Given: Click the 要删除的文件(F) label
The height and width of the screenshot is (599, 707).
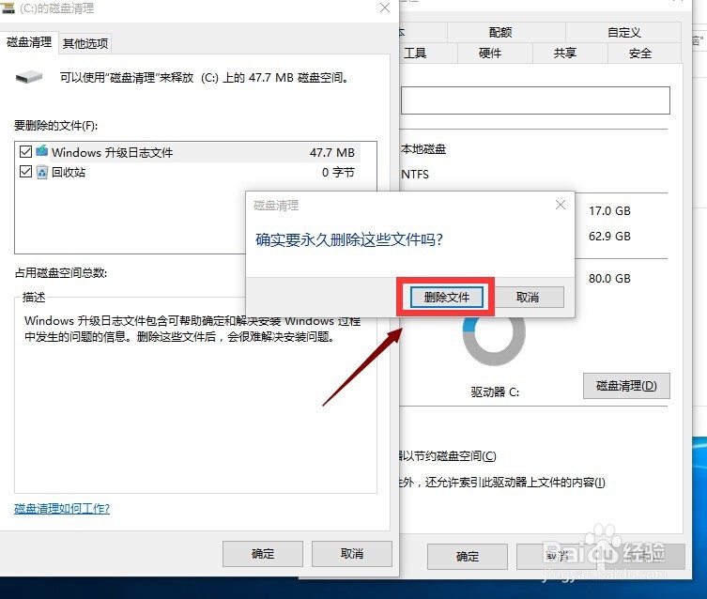Looking at the screenshot, I should pyautogui.click(x=56, y=125).
